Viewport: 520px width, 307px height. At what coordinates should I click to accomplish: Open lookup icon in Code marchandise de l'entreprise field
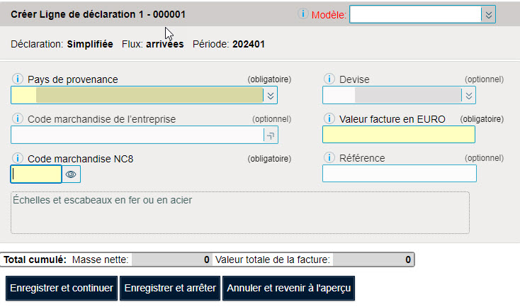click(271, 135)
